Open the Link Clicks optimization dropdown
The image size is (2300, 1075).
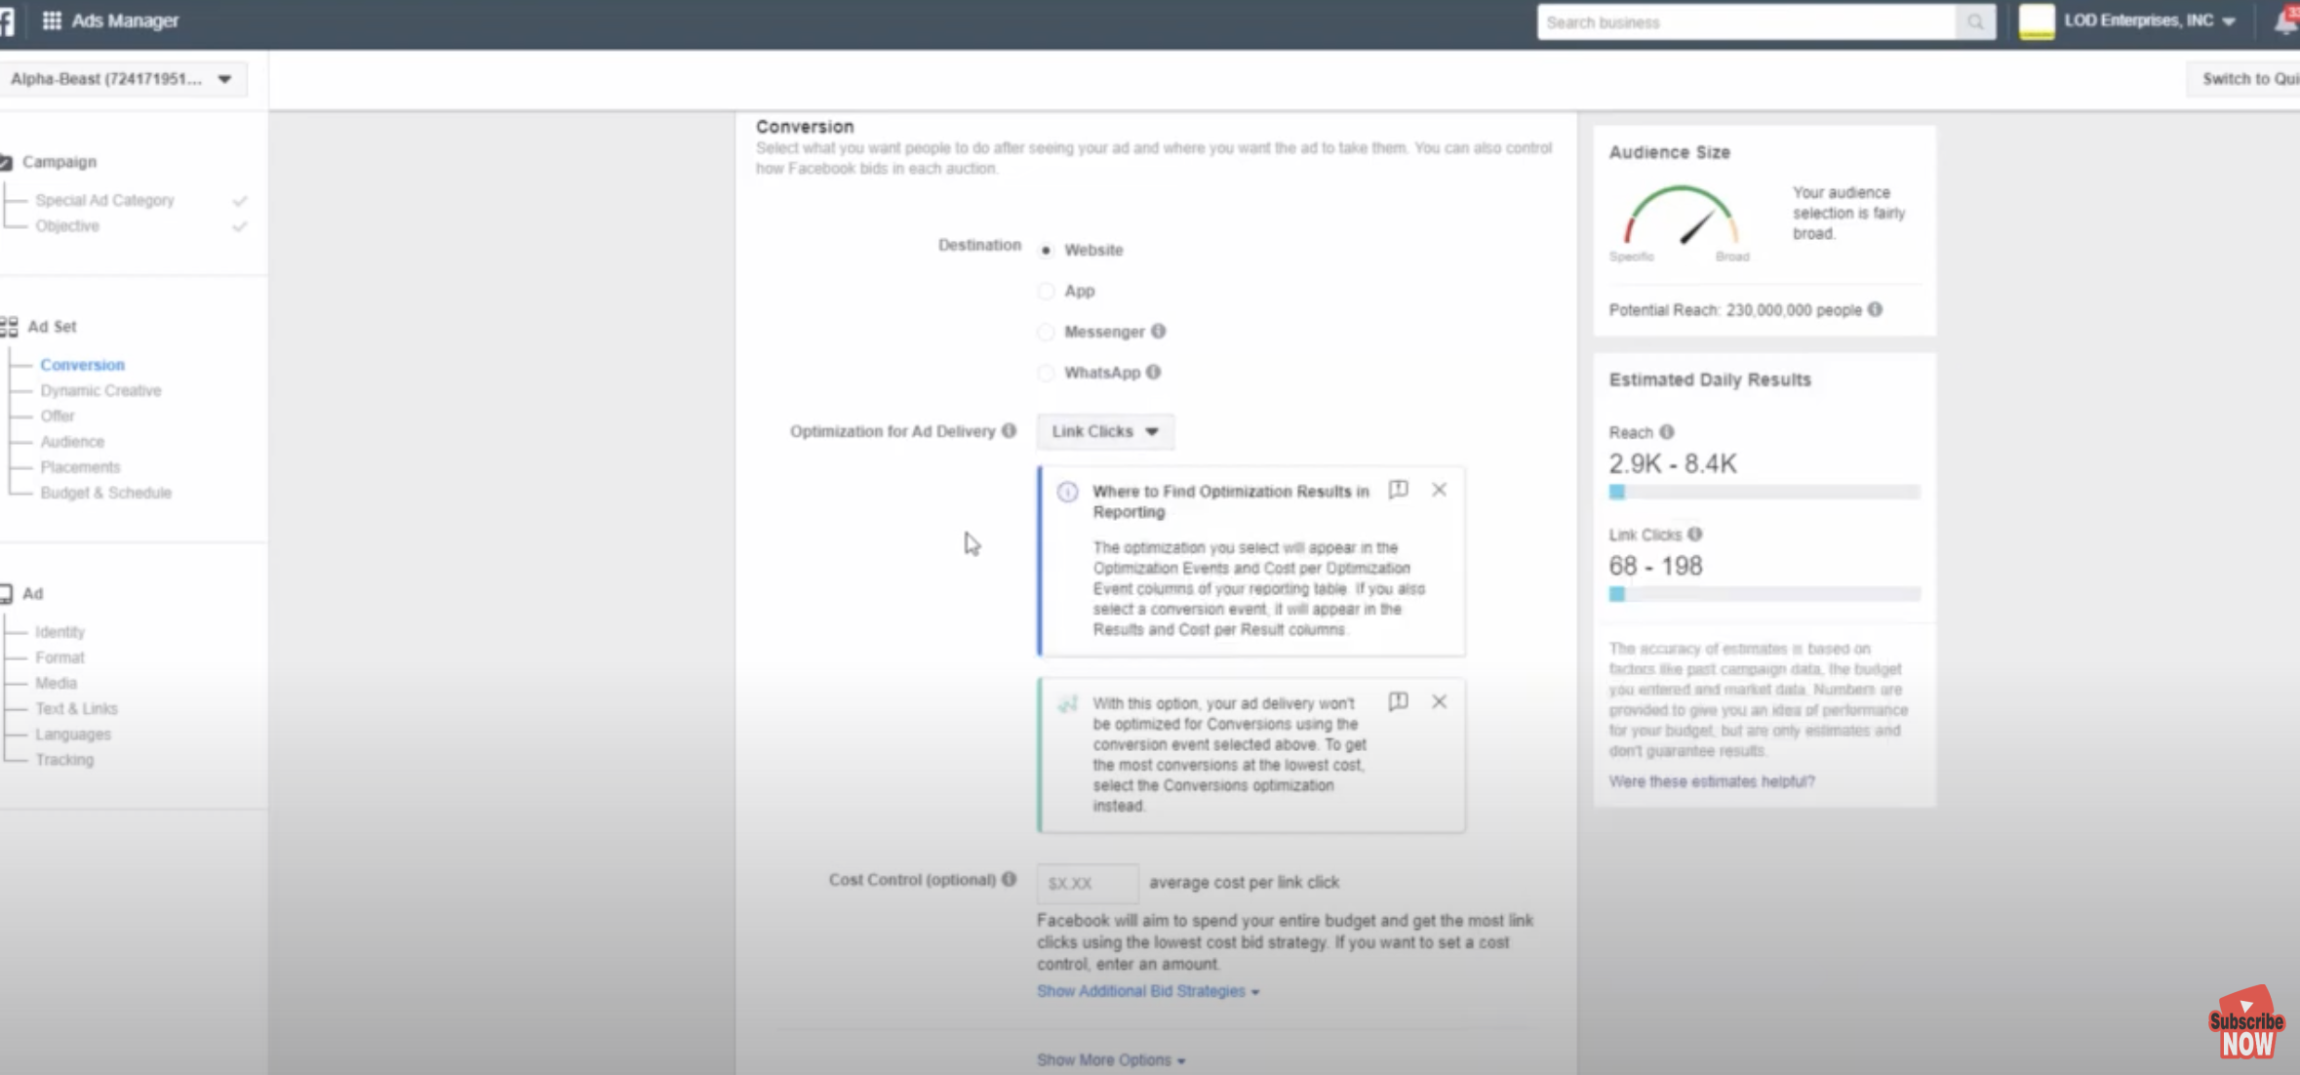[x=1104, y=431]
